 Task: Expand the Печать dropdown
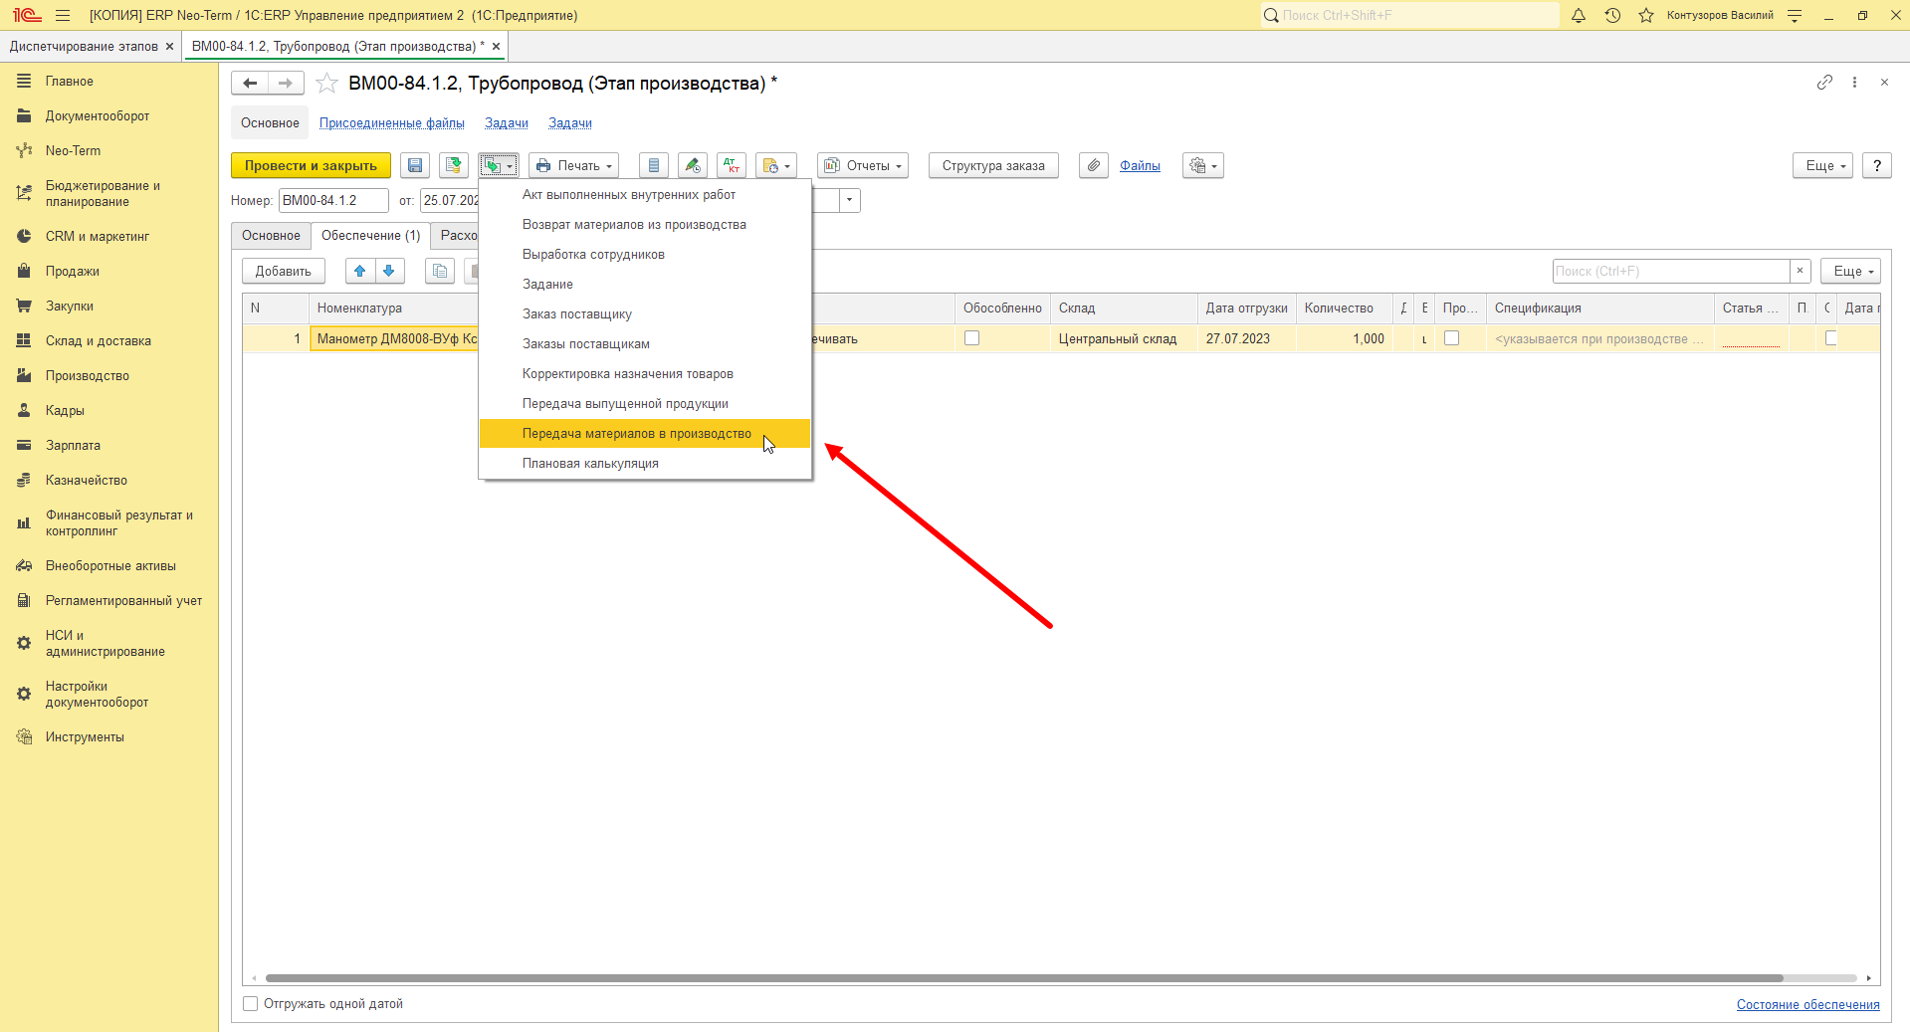(573, 165)
